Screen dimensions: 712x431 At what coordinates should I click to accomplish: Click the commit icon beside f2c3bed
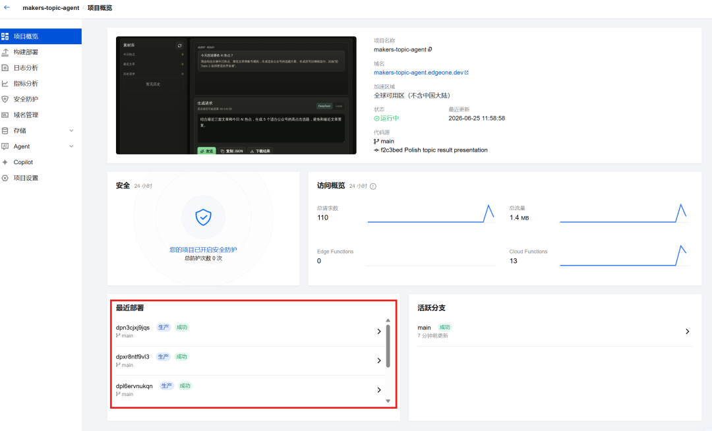click(x=376, y=150)
